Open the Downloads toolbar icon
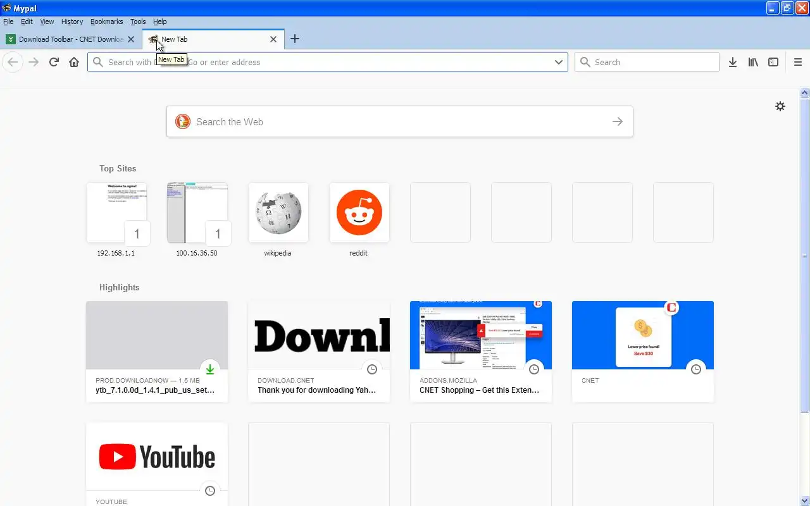 point(733,62)
